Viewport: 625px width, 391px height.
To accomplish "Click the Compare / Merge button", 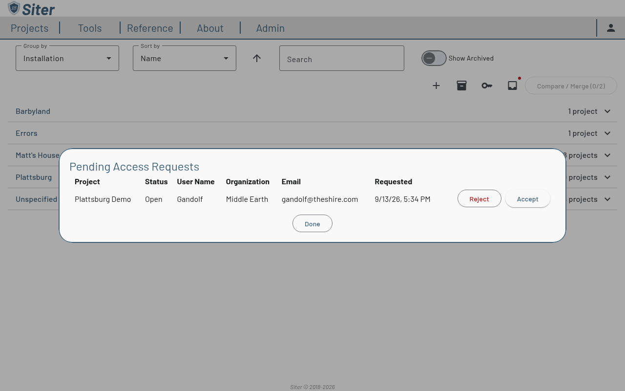I will click(571, 86).
